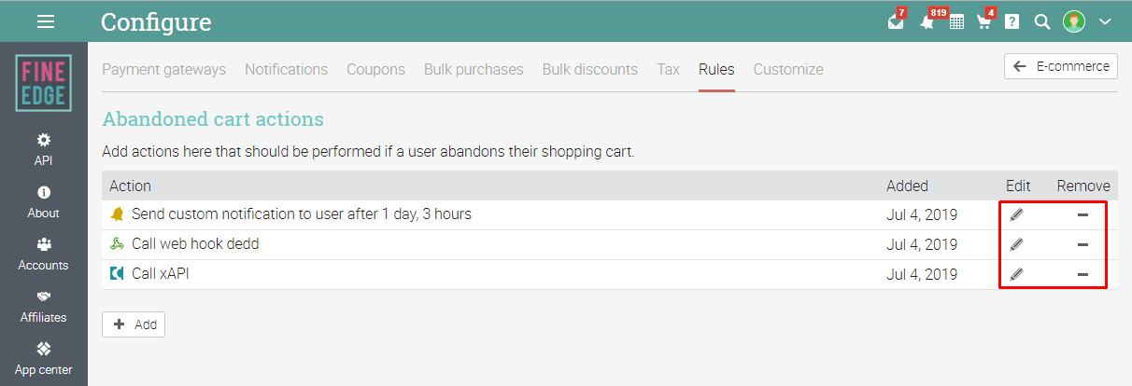Click the Configure page title
1132x386 pixels.
tap(156, 21)
